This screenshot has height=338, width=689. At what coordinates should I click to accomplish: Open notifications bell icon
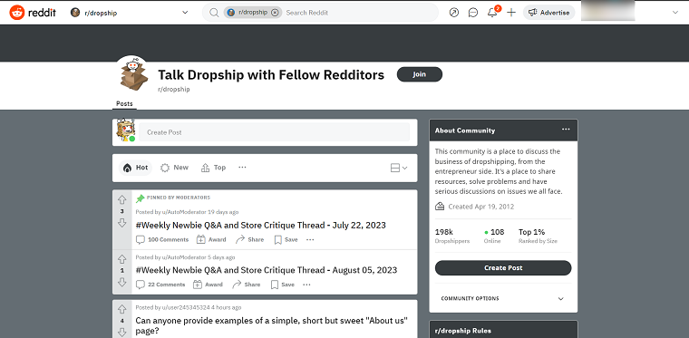click(492, 13)
